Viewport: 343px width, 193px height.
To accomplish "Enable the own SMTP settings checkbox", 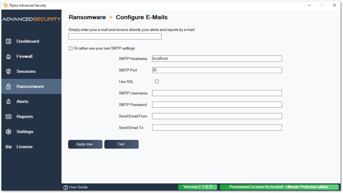I will (x=70, y=48).
